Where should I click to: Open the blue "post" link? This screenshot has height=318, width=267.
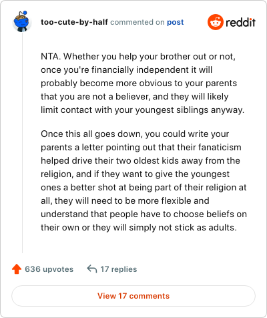[x=176, y=22]
